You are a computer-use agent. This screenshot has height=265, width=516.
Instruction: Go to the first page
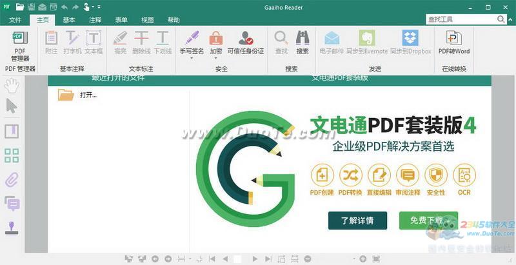coord(212,259)
